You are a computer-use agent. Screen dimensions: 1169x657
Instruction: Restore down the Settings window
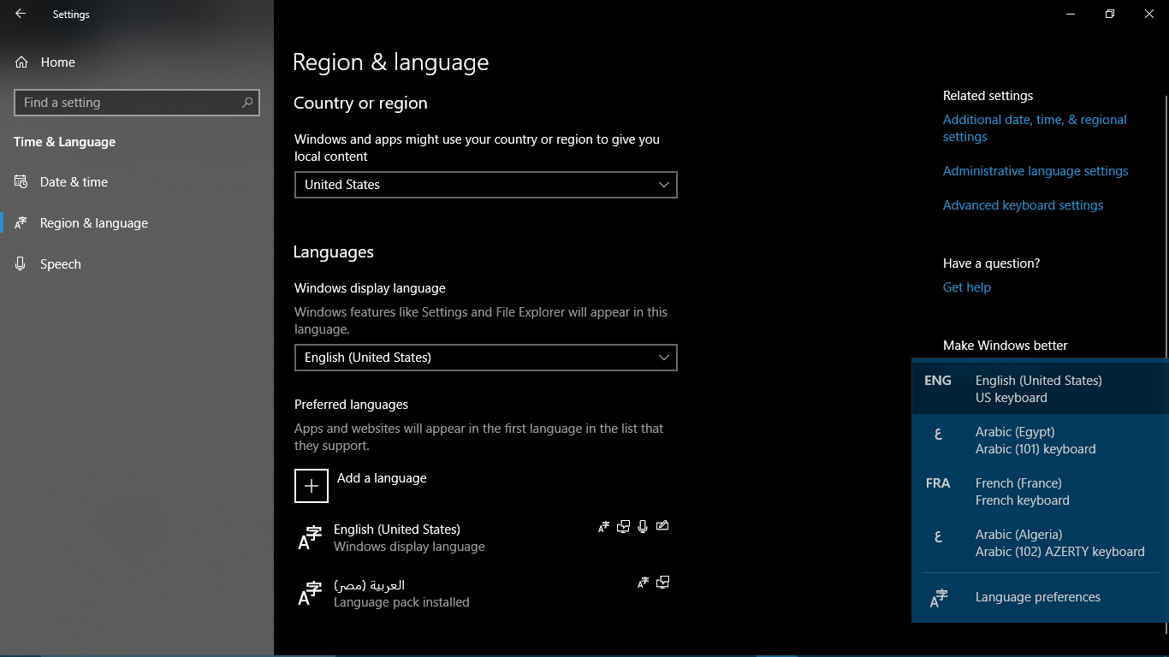tap(1110, 14)
